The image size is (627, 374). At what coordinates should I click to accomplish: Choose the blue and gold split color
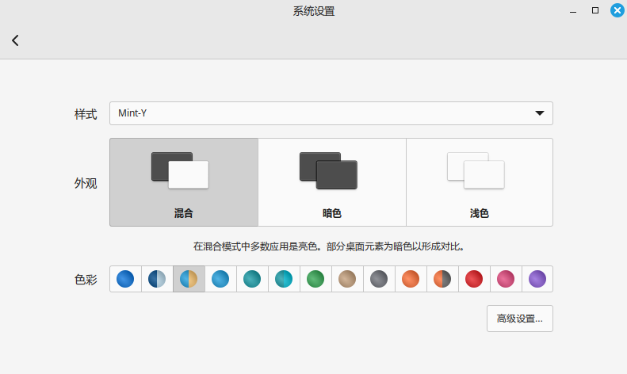coord(189,279)
